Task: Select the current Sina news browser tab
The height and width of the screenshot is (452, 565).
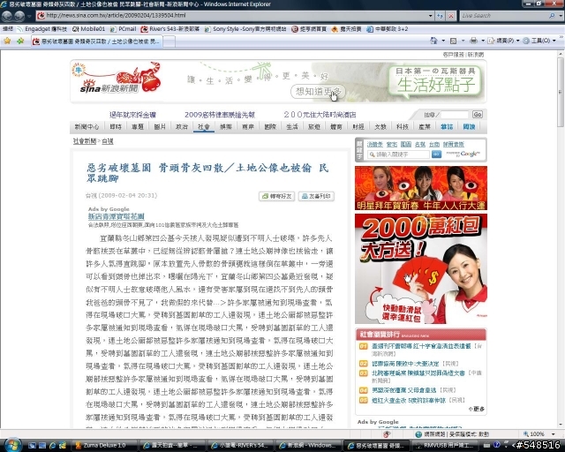Action: click(x=96, y=41)
